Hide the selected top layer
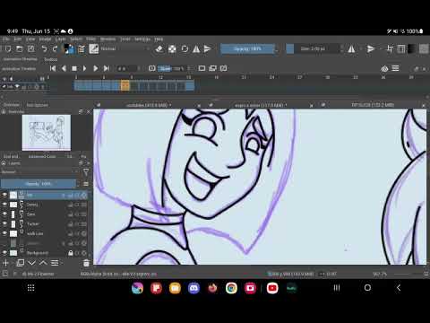 4,195
